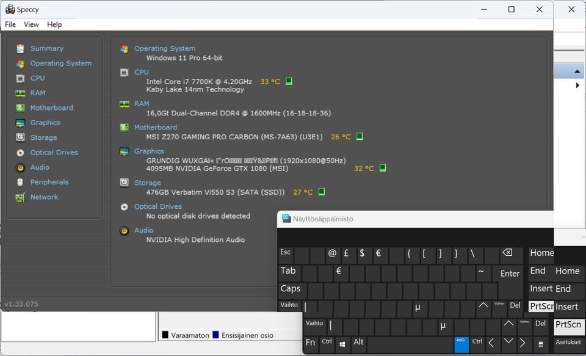Tap the down arrow key on keyboard
This screenshot has width=586, height=356.
pyautogui.click(x=508, y=341)
